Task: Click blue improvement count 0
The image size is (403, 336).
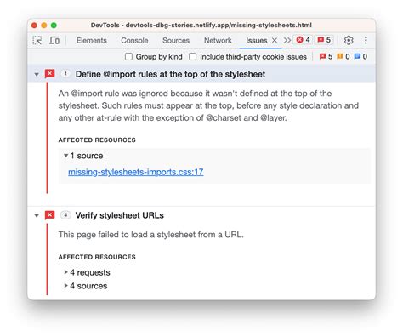Action: coord(360,56)
